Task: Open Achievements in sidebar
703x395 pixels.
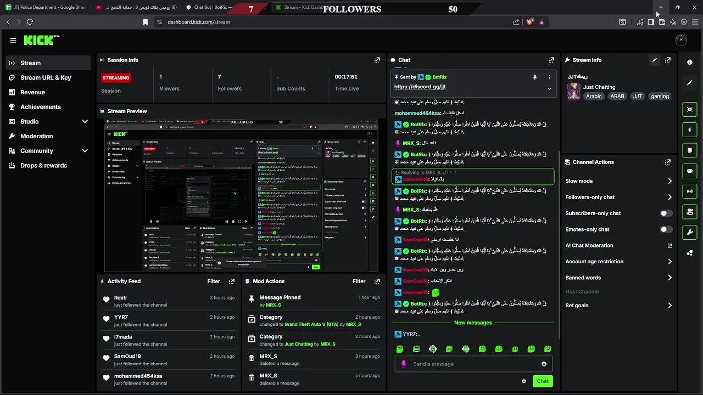Action: (x=48, y=107)
